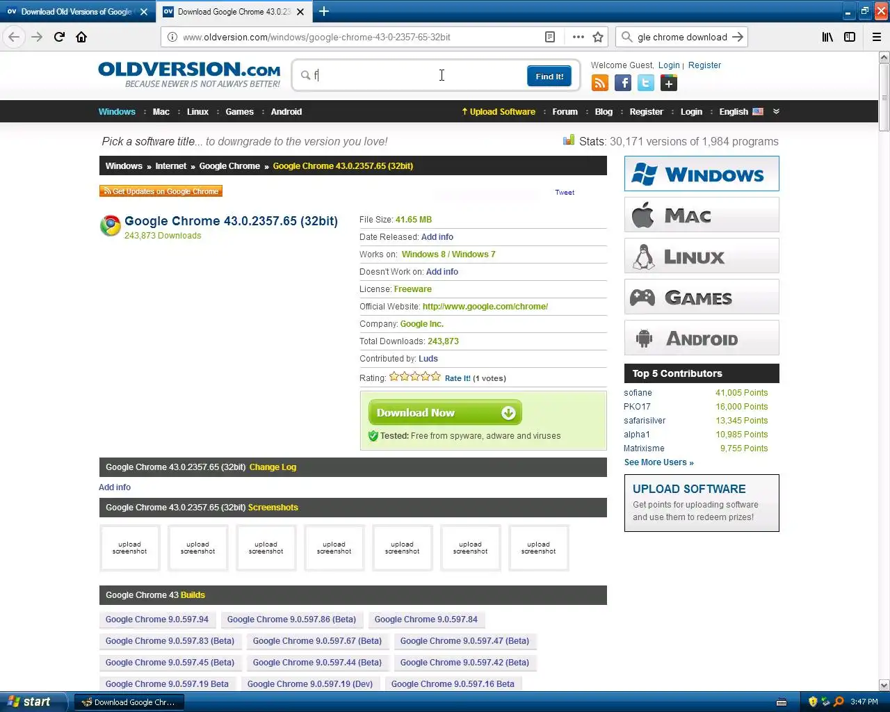Click the Rate It! link
890x712 pixels.
pyautogui.click(x=458, y=378)
